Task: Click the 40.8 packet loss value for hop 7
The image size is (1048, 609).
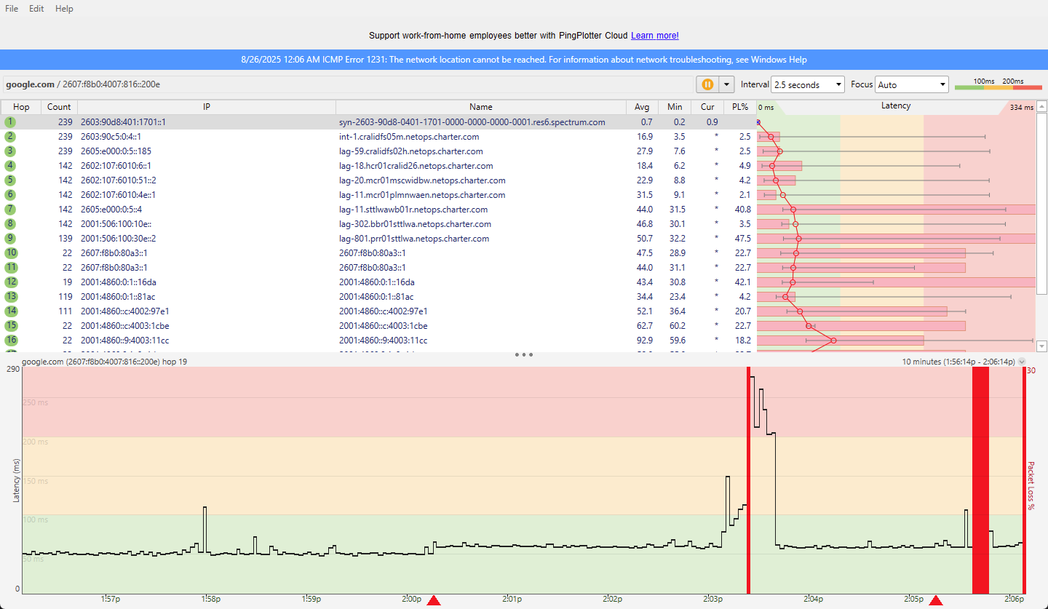Action: pos(742,210)
